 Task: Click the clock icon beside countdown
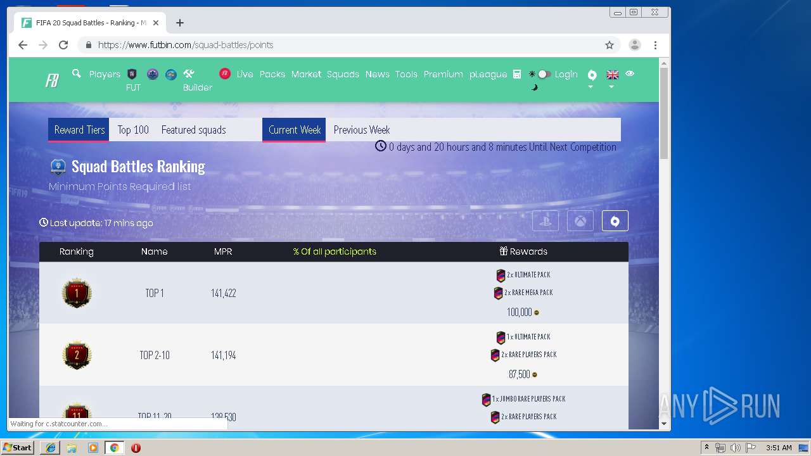(381, 146)
